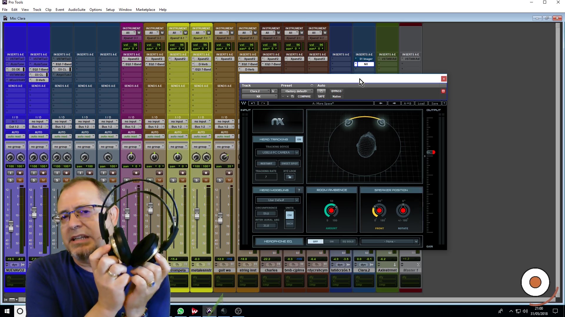Toggle the XYZ Lock padlock icon

coord(290,177)
